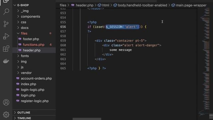Click the body symbol icon in breadcrumb
This screenshot has height=120, width=213.
click(115, 5)
